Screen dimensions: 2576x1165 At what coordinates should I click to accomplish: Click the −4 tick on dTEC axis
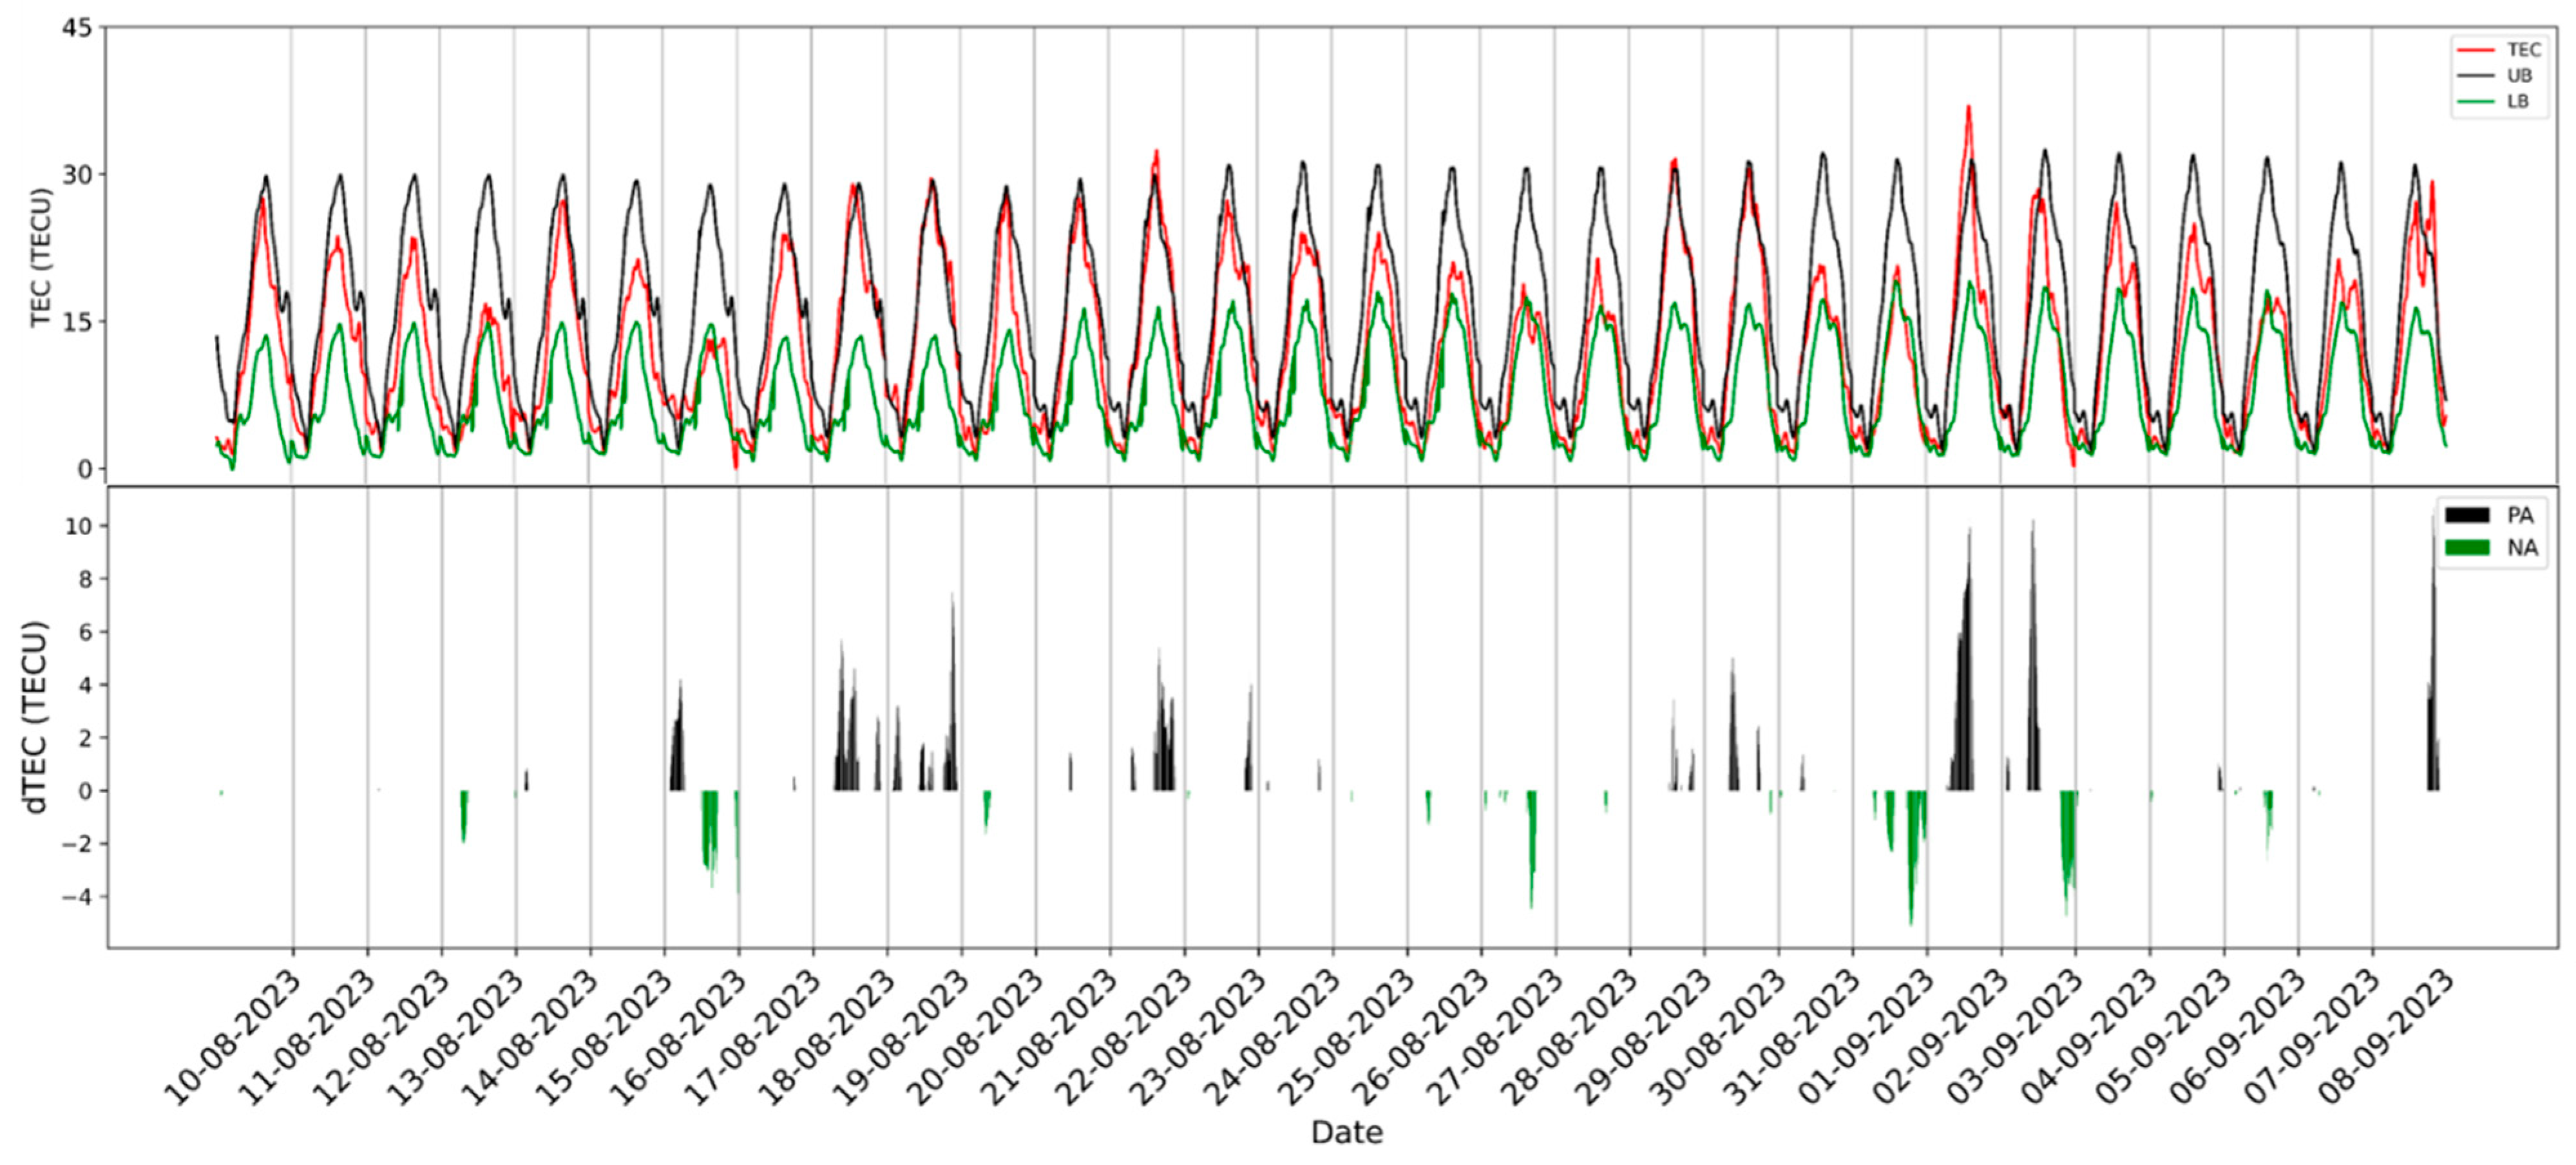(76, 897)
